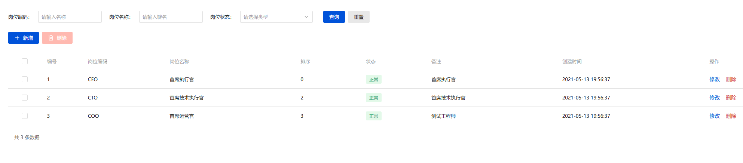Viewport: 743px width, 163px height.
Task: Click the trash icon on 删除 button
Action: 51,38
